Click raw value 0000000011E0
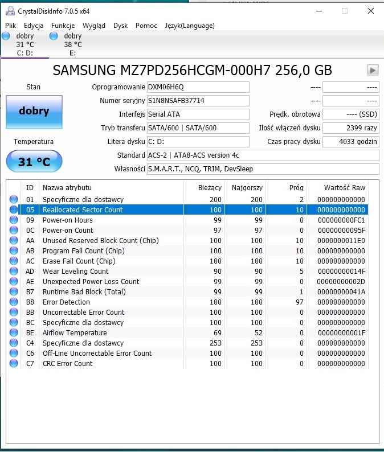This screenshot has height=452, width=384. (341, 241)
